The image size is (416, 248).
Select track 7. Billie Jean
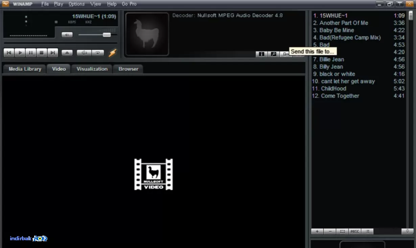359,59
